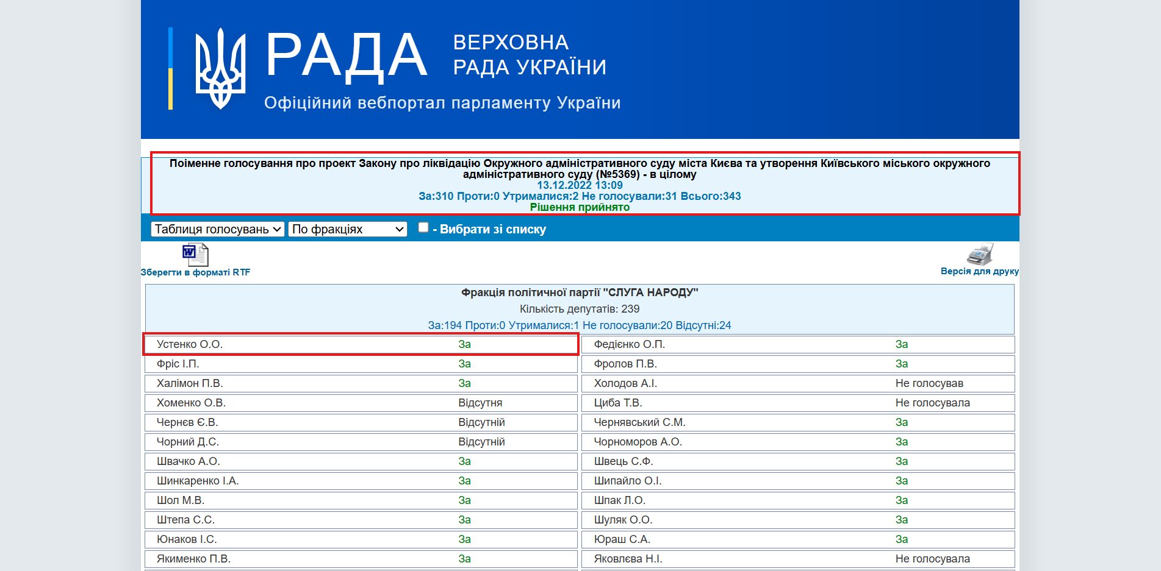This screenshot has width=1161, height=571.
Task: Click 'Відсутня' vote for Хоменко О.В.
Action: [480, 403]
